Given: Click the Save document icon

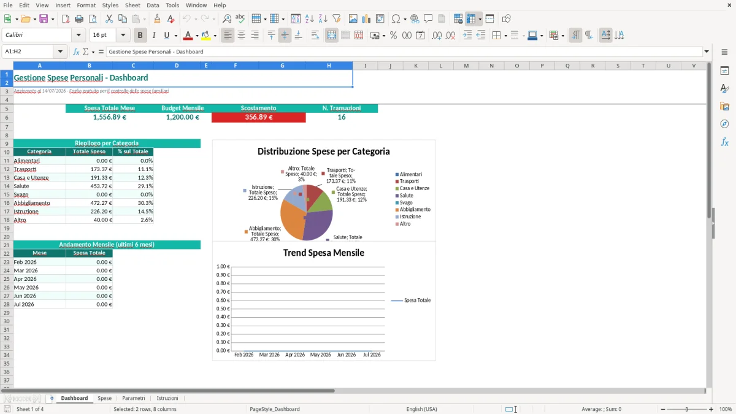Looking at the screenshot, I should click(44, 19).
